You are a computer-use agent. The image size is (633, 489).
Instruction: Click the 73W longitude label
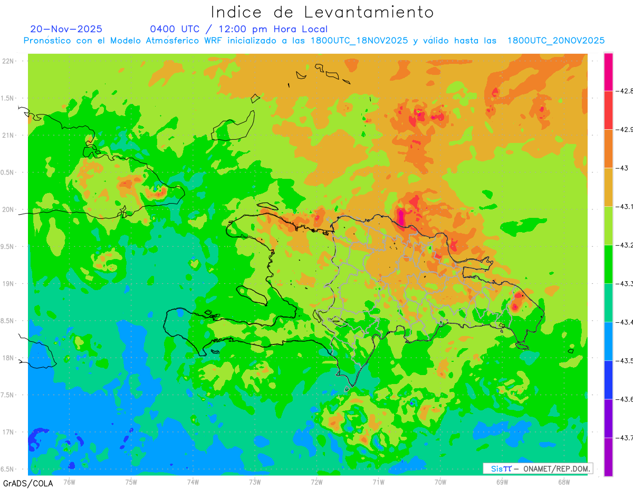(255, 482)
